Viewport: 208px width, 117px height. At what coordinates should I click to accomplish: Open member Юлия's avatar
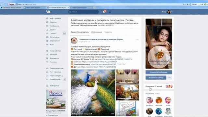click(168, 100)
